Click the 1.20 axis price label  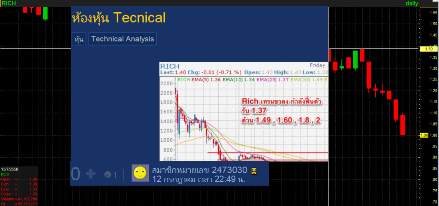433,91
